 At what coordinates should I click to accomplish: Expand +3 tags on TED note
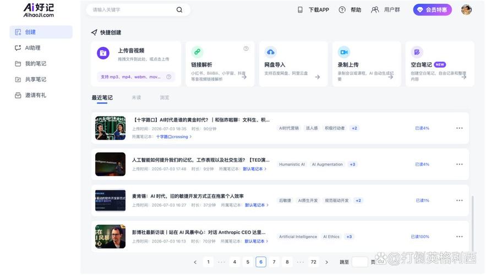[352, 164]
